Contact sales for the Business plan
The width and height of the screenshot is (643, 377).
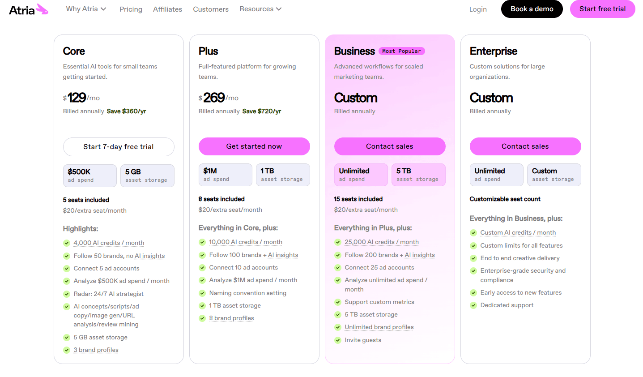[390, 146]
